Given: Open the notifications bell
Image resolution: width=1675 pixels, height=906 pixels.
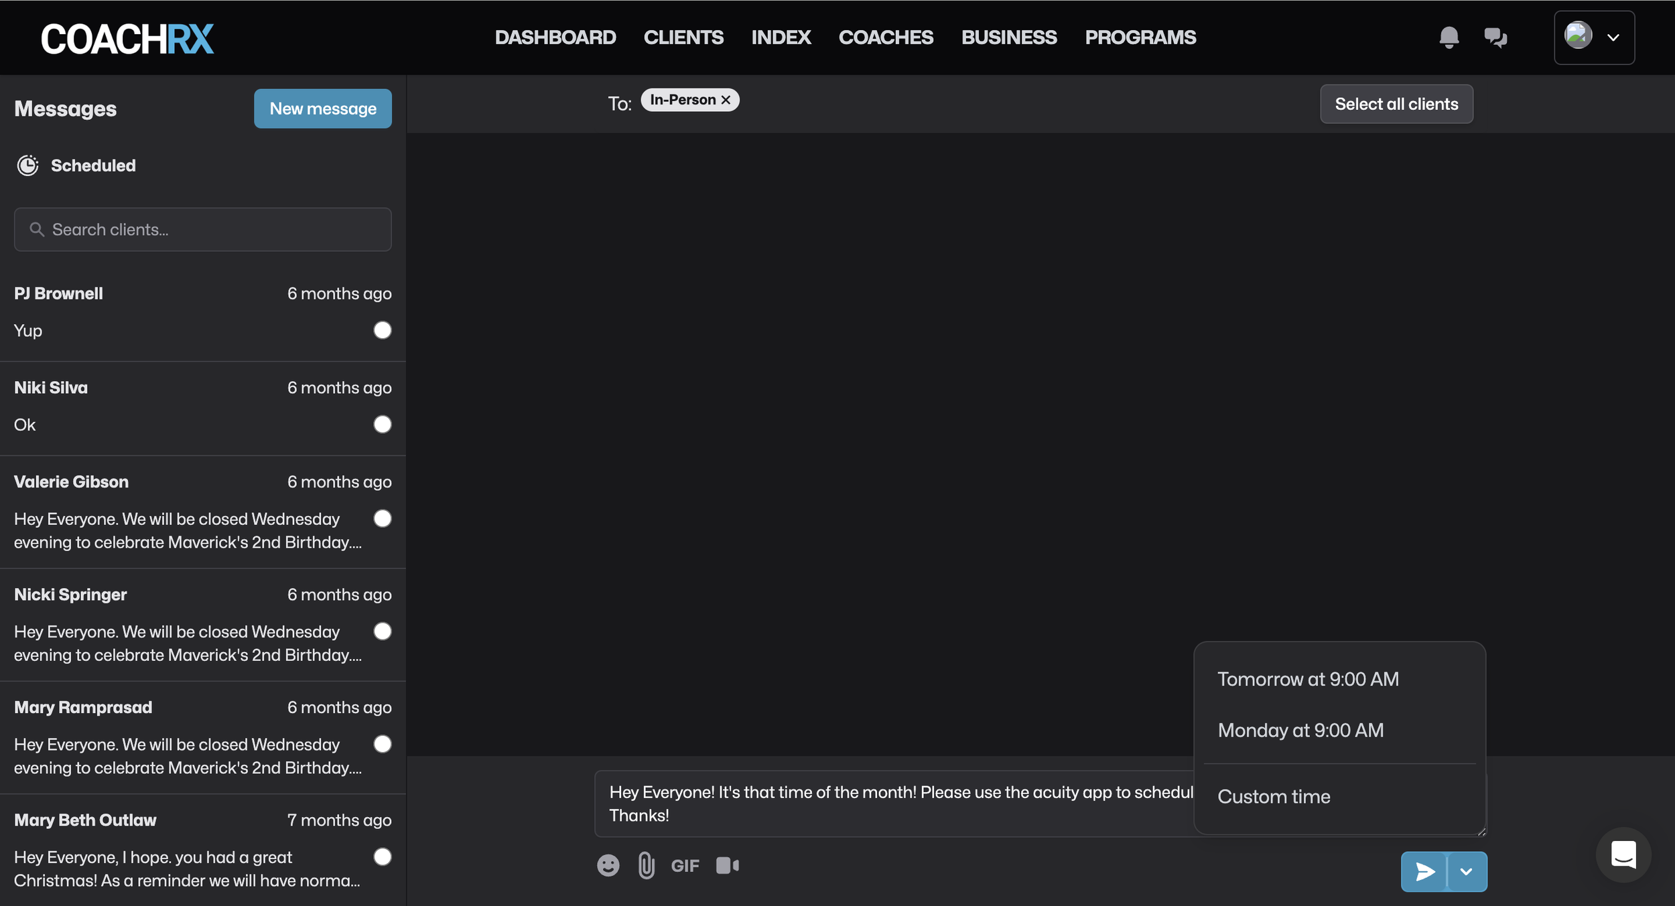Looking at the screenshot, I should pos(1449,37).
